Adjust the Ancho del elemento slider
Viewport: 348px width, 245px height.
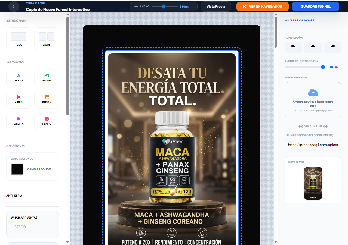[x=305, y=67]
